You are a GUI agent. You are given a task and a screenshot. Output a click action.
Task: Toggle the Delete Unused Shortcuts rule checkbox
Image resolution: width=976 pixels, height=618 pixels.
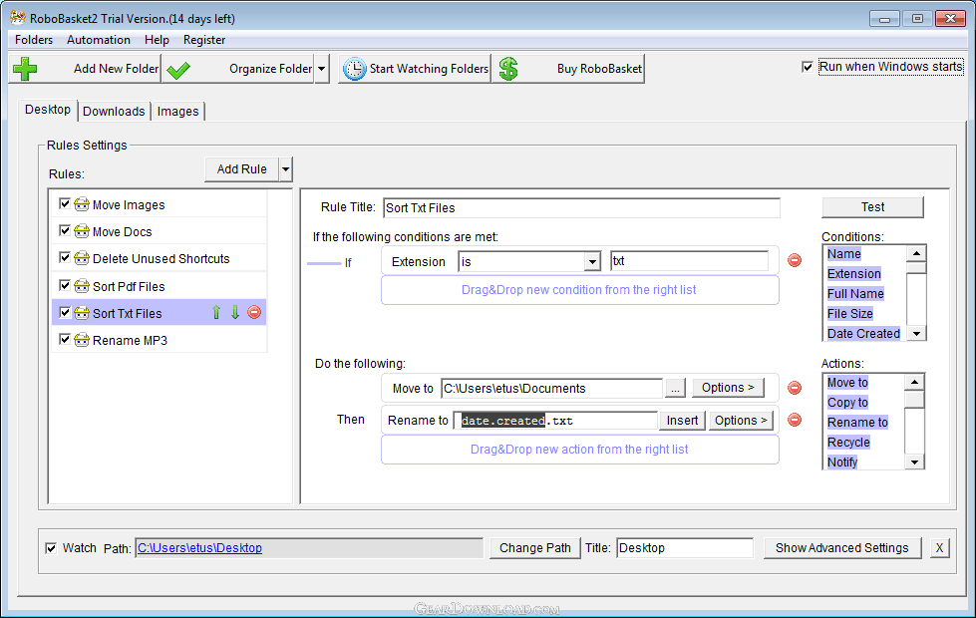click(64, 257)
